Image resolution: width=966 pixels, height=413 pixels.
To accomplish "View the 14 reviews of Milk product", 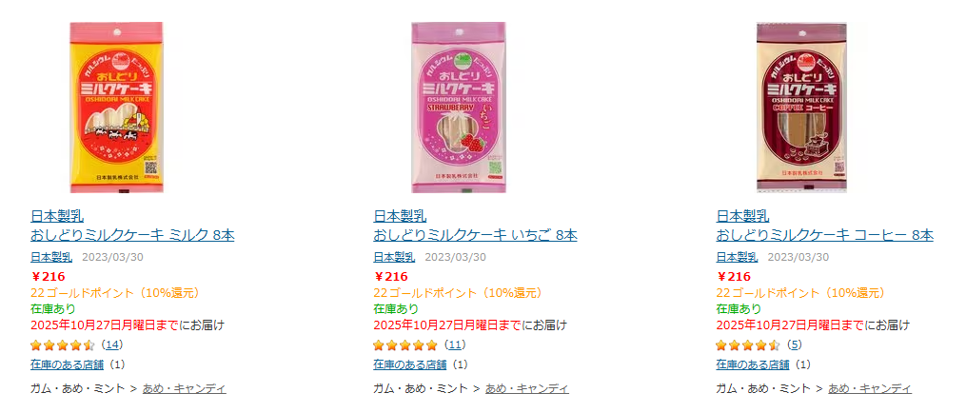I will (112, 344).
